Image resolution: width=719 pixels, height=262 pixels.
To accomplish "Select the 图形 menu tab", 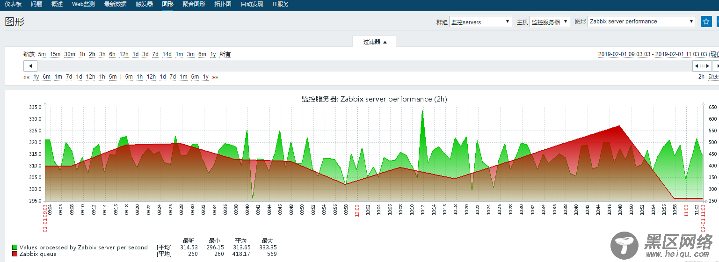I will coord(167,4).
